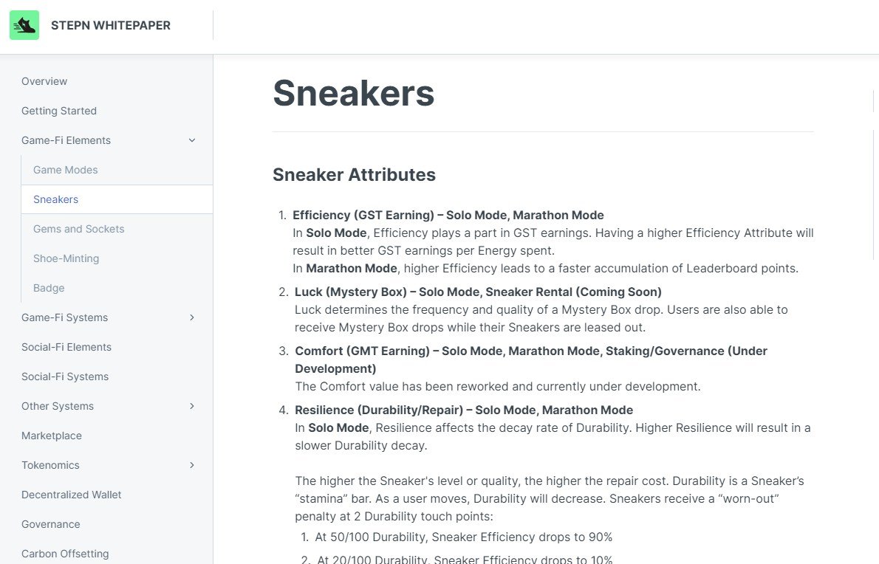Go to the Governance page

pos(51,524)
